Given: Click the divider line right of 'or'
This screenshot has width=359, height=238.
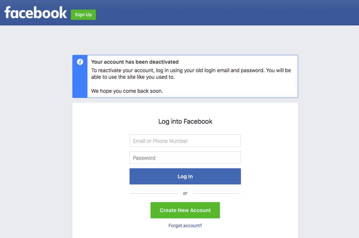Looking at the screenshot, I should pyautogui.click(x=217, y=194).
